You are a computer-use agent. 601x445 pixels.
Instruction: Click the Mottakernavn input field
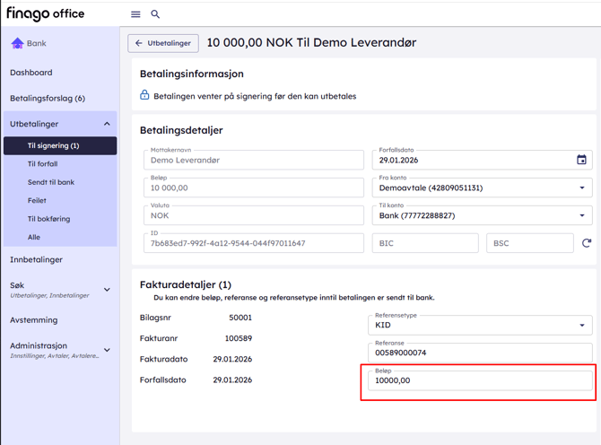254,161
